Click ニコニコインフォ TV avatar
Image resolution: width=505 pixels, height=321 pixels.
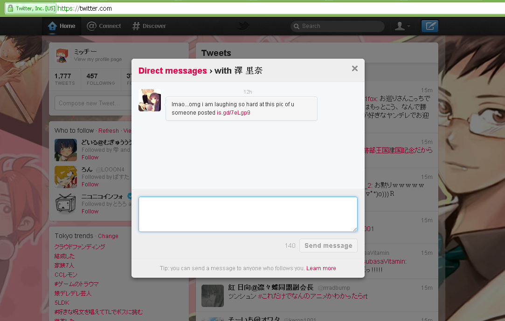coord(66,204)
